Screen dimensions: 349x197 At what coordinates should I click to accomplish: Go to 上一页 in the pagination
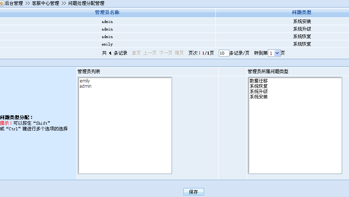coord(150,53)
